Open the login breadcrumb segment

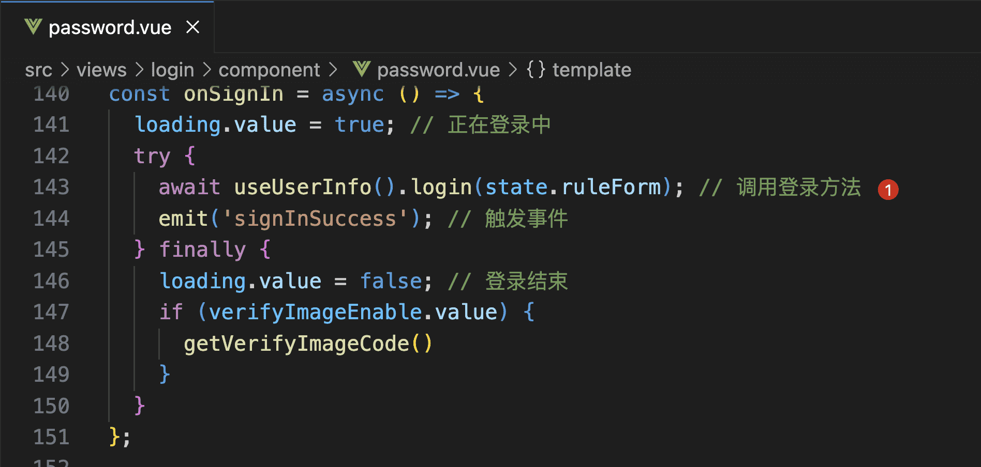click(x=172, y=70)
